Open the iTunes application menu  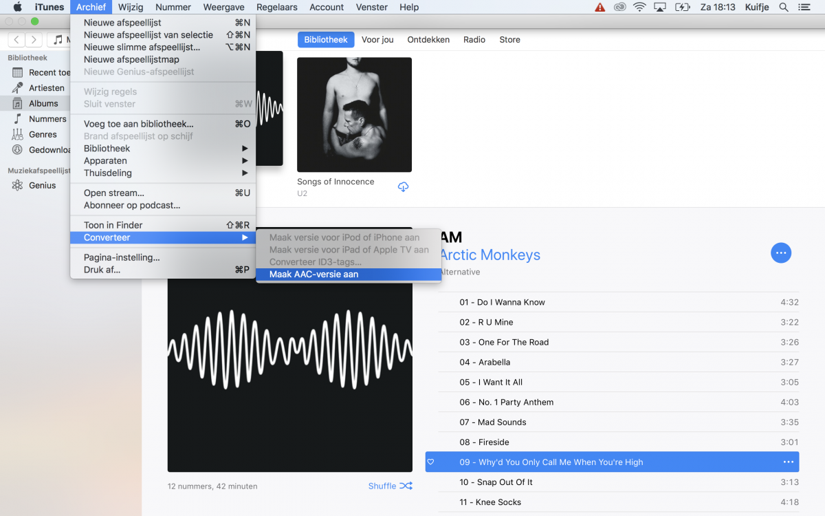49,7
